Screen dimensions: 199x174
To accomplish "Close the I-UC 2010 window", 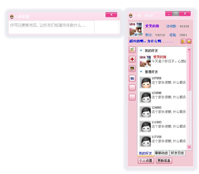I will (x=185, y=14).
